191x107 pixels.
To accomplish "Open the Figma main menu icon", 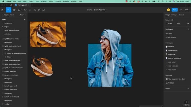I will point(2,10).
